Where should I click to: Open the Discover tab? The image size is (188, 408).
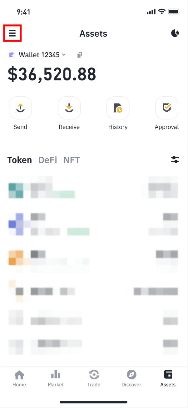pyautogui.click(x=131, y=378)
